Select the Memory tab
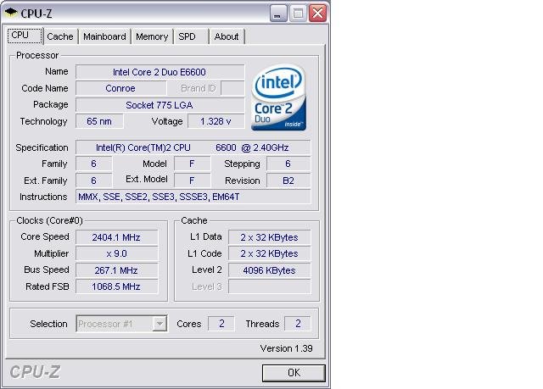Image resolution: width=543 pixels, height=389 pixels. tap(152, 36)
